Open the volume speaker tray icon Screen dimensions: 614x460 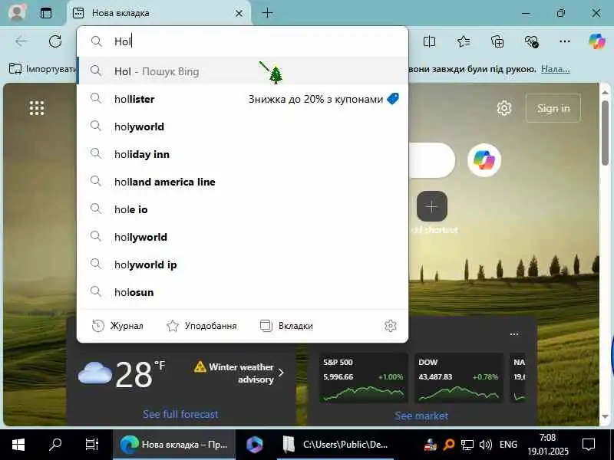pos(486,445)
